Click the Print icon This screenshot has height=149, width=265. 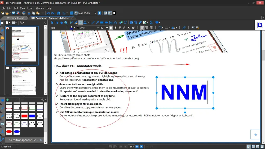coord(24,13)
